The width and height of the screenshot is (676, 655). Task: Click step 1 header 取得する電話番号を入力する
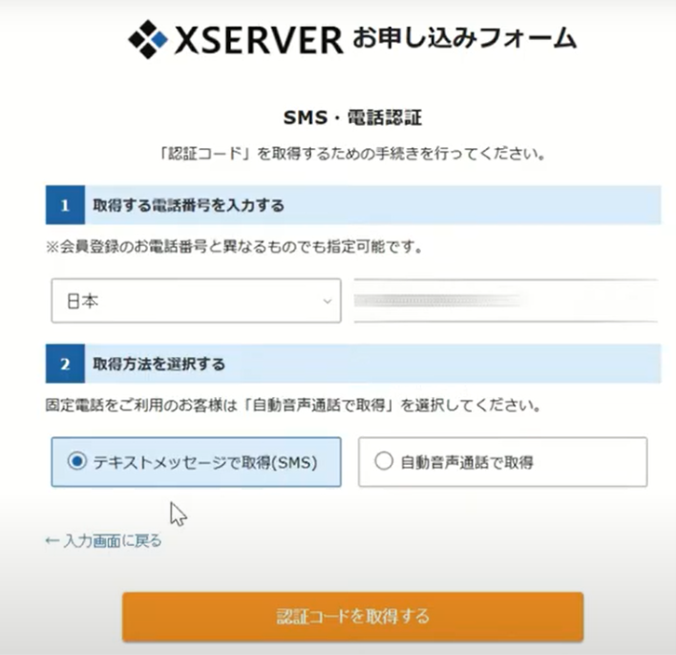coord(353,205)
